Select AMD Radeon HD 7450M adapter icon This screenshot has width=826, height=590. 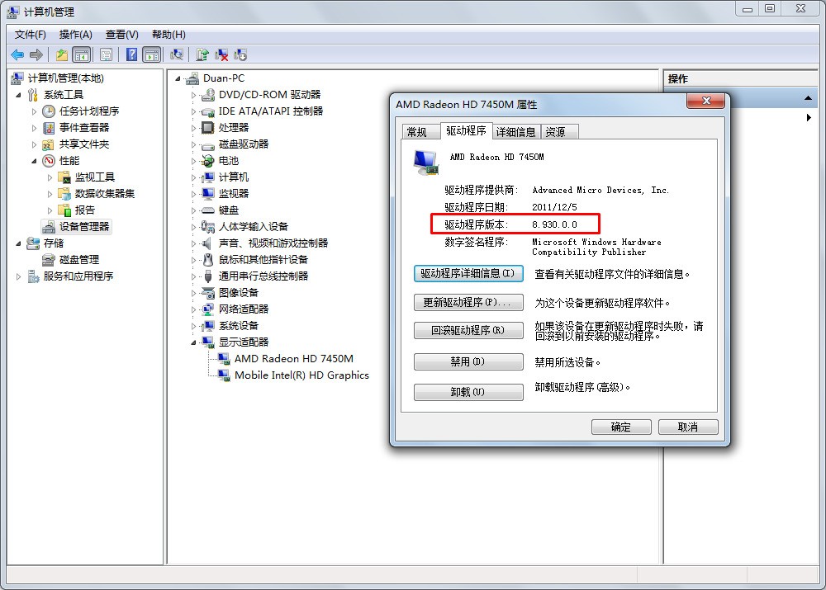[224, 359]
